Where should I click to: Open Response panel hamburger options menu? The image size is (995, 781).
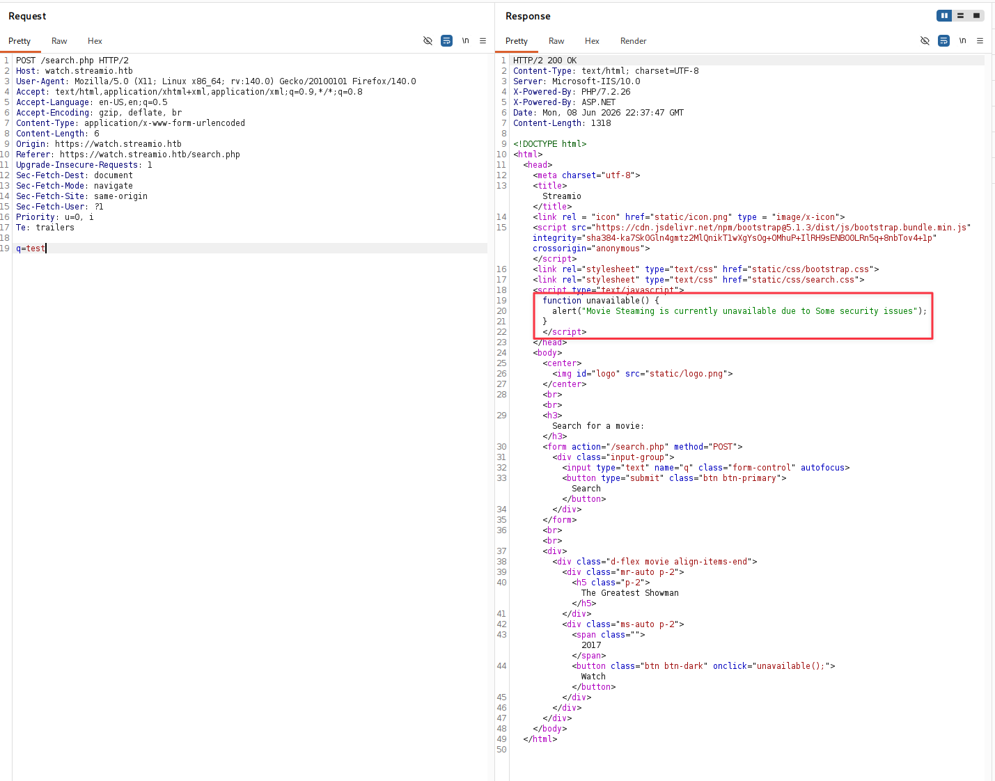click(980, 41)
